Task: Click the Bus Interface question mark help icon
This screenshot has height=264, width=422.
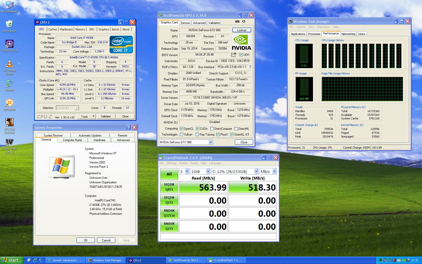Action: pos(250,67)
